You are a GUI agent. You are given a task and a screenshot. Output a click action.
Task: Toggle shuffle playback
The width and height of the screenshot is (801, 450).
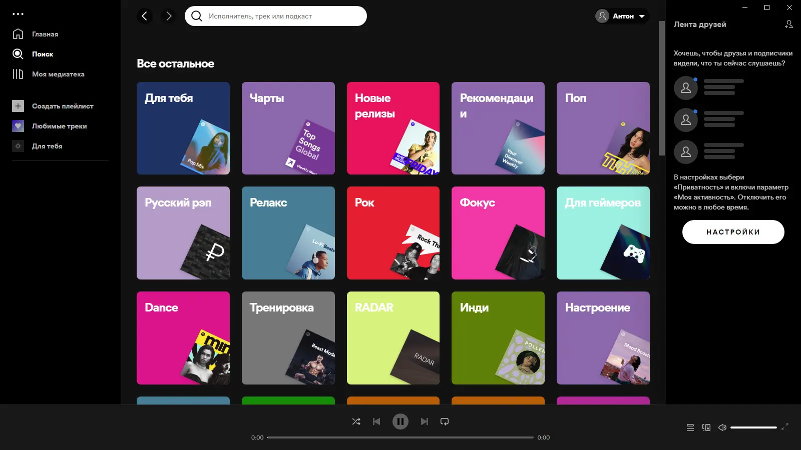pos(356,421)
